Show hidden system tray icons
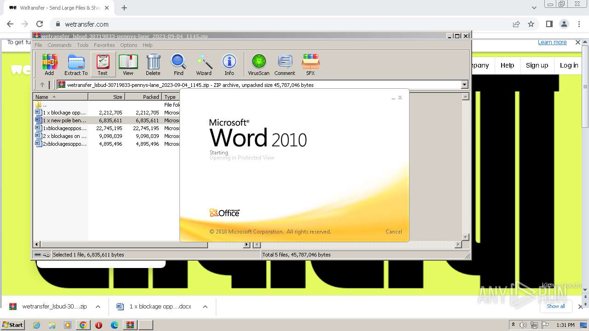Screen dimensions: 589x331 [x=513, y=325]
